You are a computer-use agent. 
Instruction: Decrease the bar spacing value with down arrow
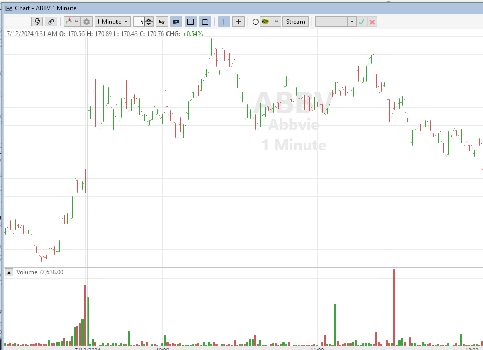coord(149,24)
